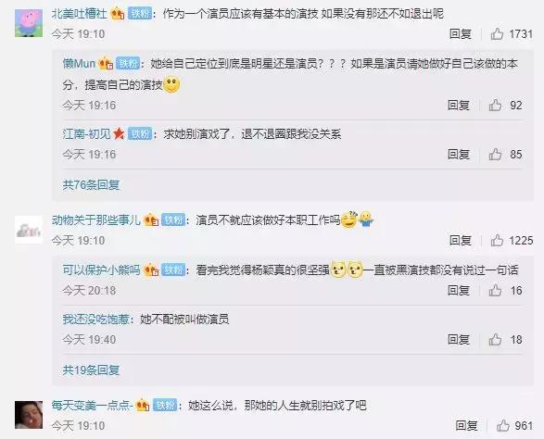The width and height of the screenshot is (544, 439).
Task: Open 我还没吃饱惹 username link
Action: (96, 319)
